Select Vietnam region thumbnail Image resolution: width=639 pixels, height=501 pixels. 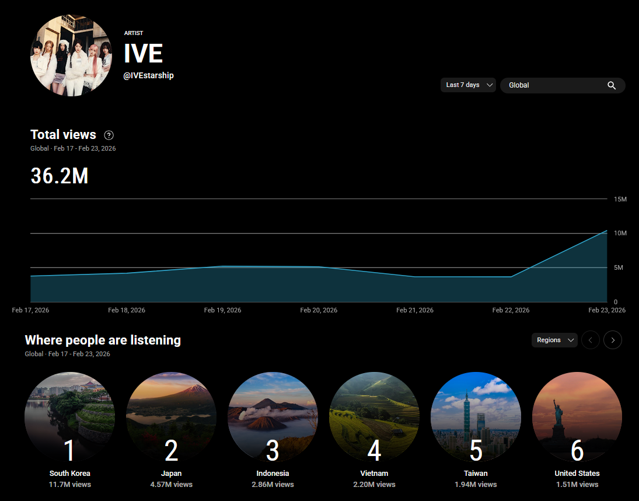click(374, 416)
